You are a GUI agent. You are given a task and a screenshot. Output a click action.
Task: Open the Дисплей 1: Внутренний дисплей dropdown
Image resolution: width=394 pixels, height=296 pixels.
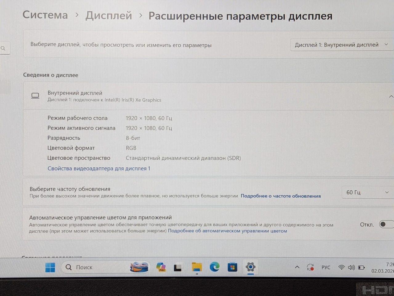point(342,45)
